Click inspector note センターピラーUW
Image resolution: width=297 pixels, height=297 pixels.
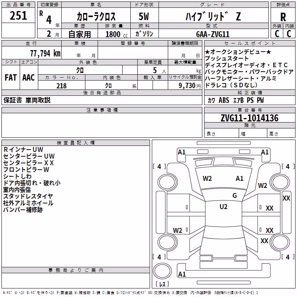click(29, 156)
